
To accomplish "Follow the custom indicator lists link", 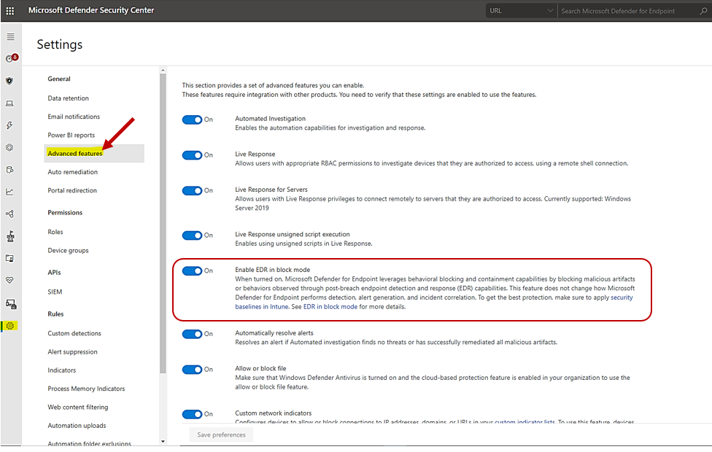I will pyautogui.click(x=525, y=421).
